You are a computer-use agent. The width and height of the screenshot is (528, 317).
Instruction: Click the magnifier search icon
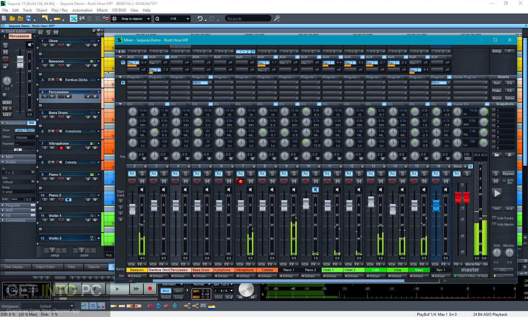pyautogui.click(x=277, y=19)
